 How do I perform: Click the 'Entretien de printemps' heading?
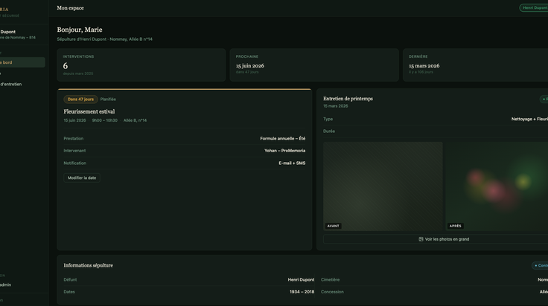coord(348,99)
